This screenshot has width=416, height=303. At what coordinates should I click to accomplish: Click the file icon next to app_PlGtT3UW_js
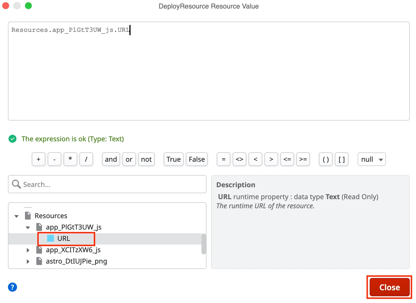[39, 227]
